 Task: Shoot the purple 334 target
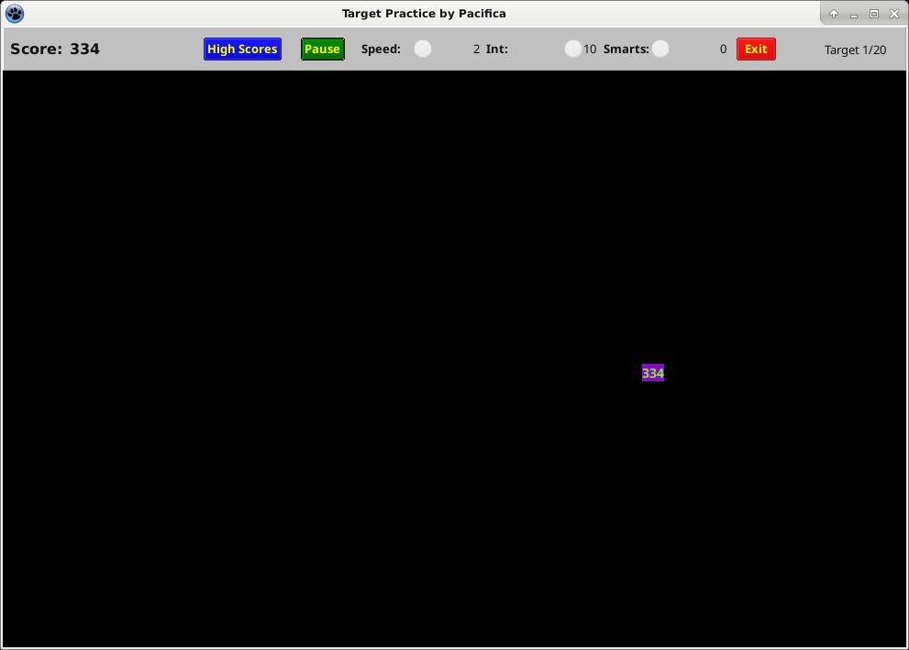[653, 373]
